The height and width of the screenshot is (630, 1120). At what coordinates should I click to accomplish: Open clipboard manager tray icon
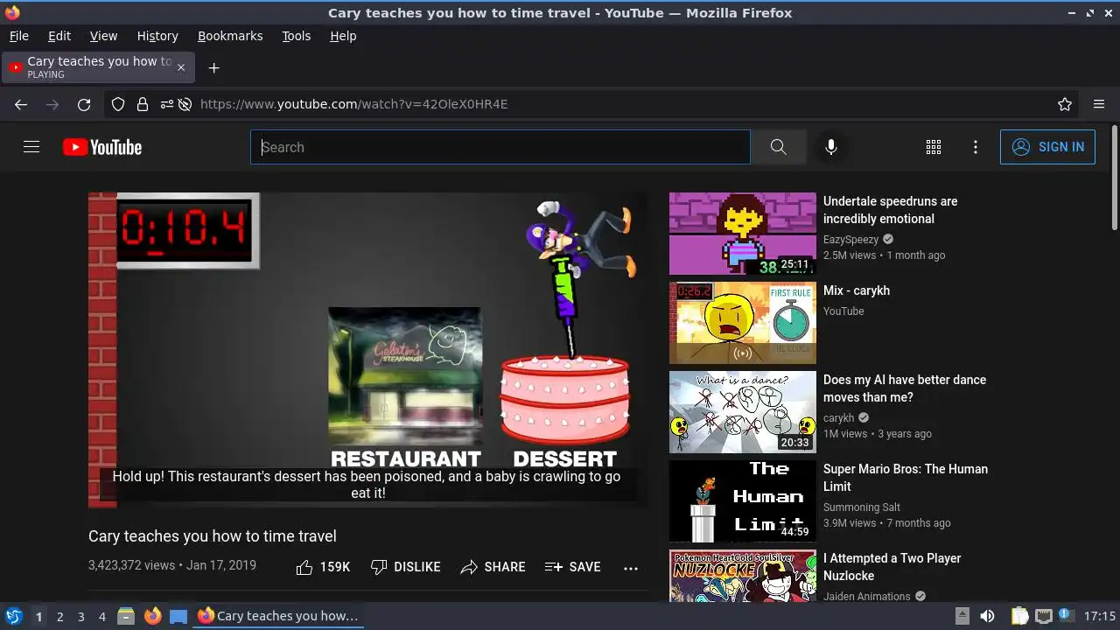click(1019, 616)
